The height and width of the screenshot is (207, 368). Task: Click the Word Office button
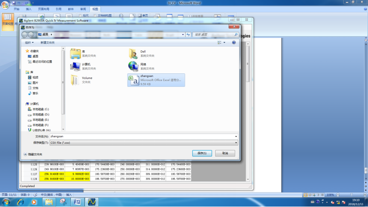[5, 5]
